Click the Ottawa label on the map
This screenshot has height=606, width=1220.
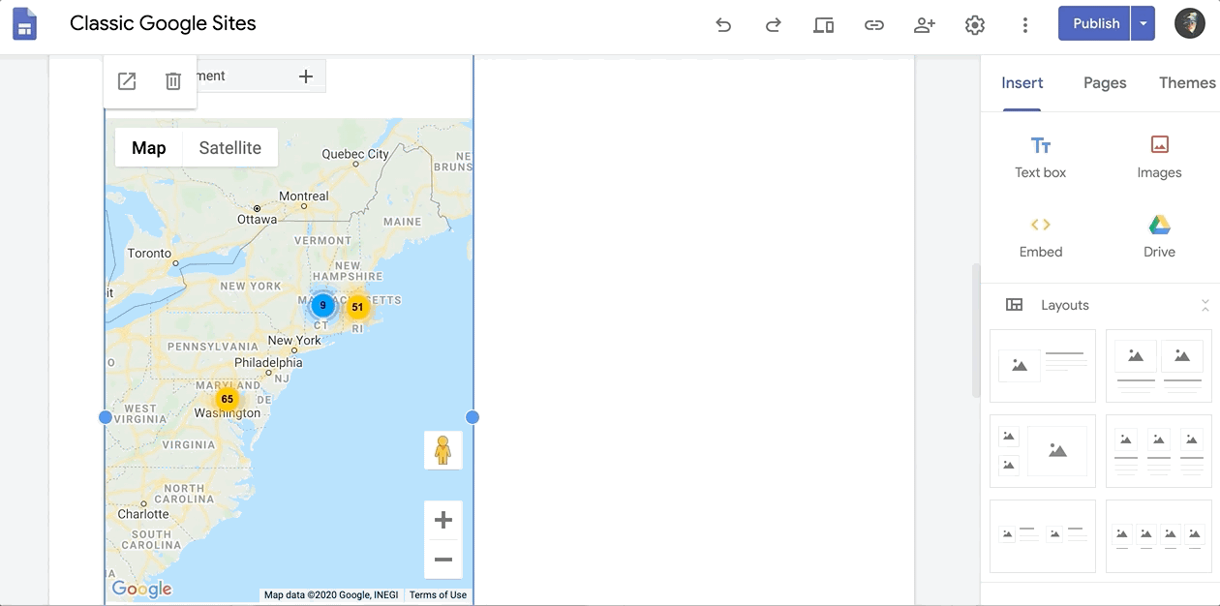click(x=258, y=220)
